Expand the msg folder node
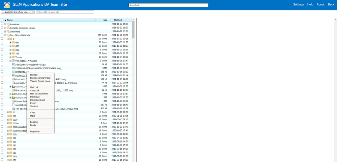This screenshot has height=162, width=337. point(10,50)
